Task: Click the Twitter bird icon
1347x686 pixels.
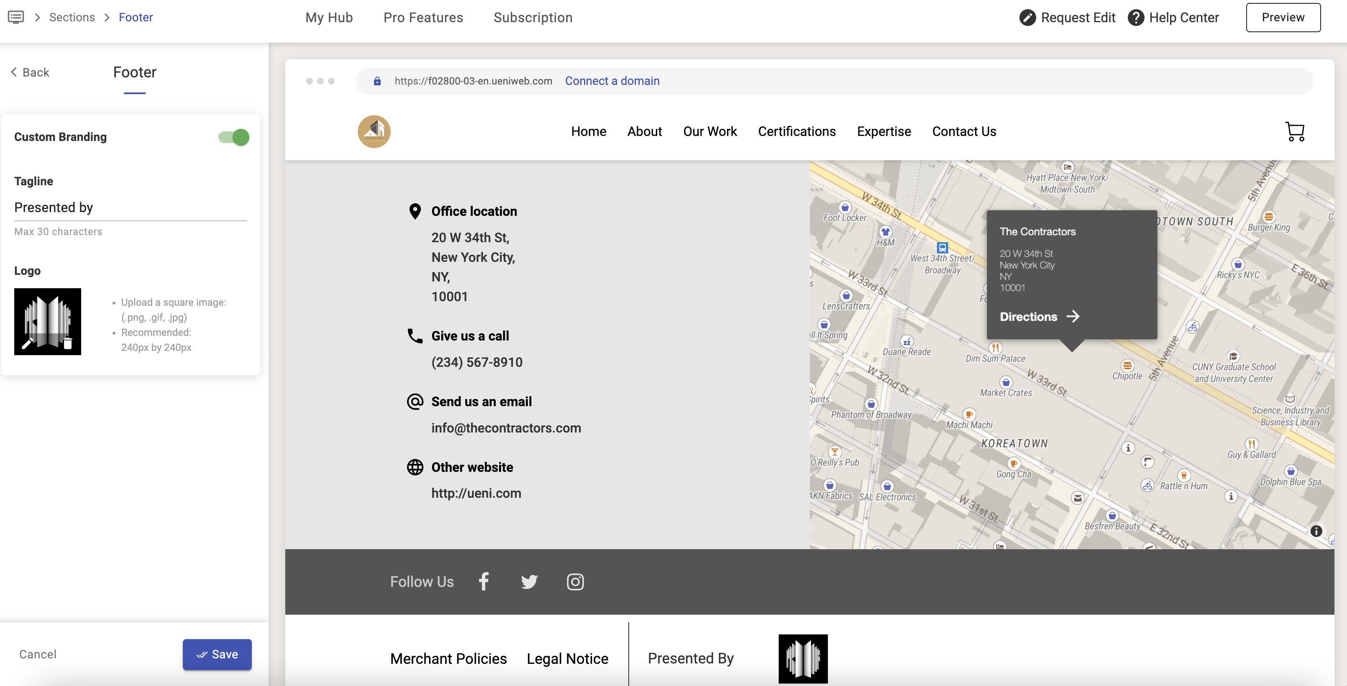Action: tap(529, 581)
